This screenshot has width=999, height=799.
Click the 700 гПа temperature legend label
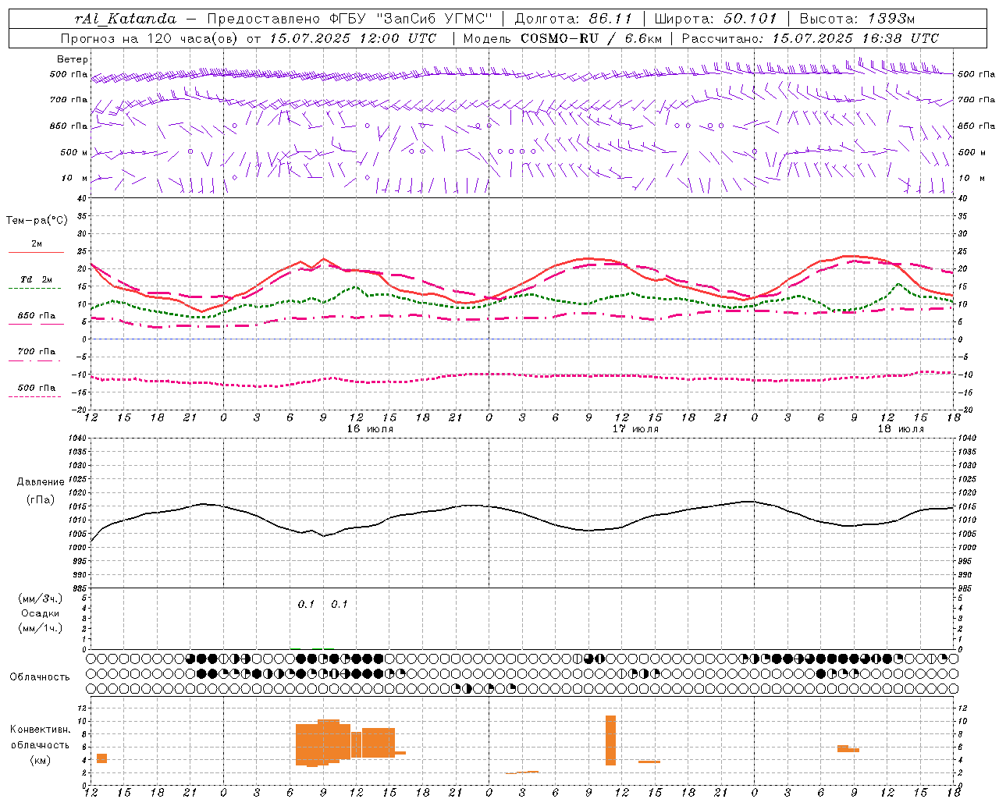point(37,351)
